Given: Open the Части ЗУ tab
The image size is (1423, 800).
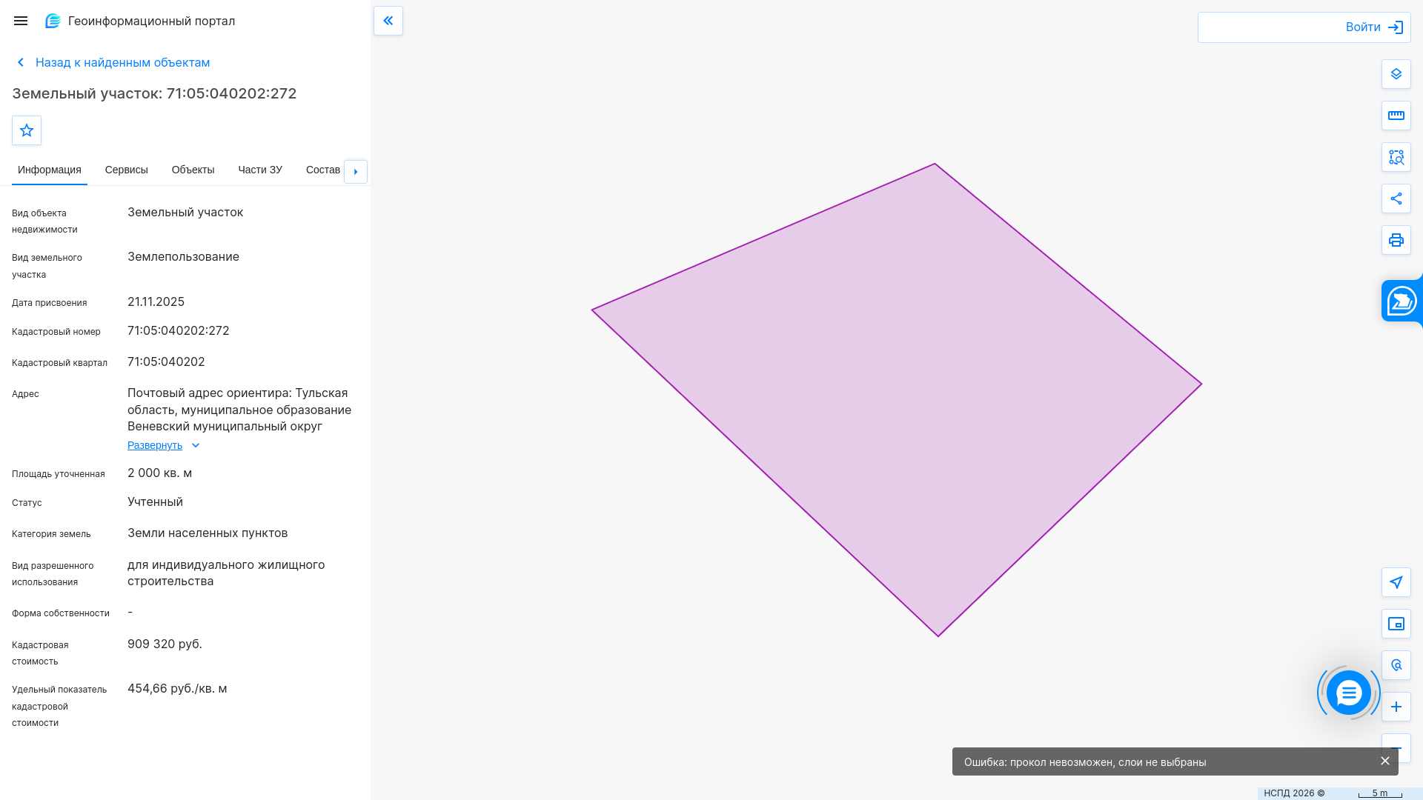Looking at the screenshot, I should tap(260, 170).
